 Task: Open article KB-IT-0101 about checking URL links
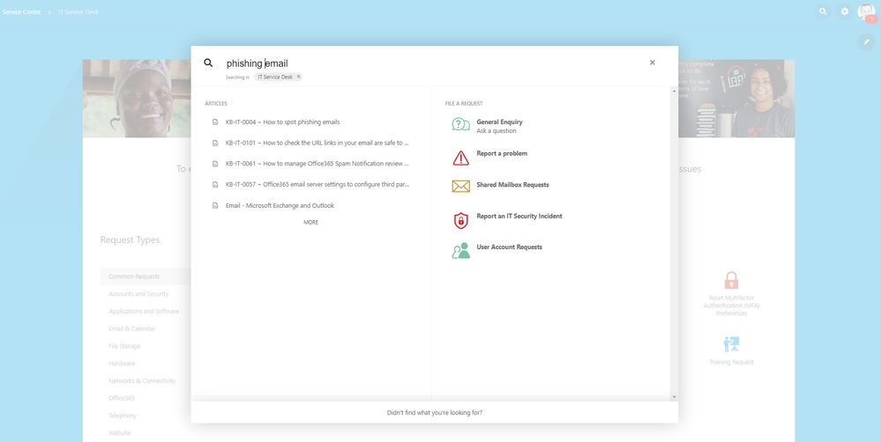317,143
